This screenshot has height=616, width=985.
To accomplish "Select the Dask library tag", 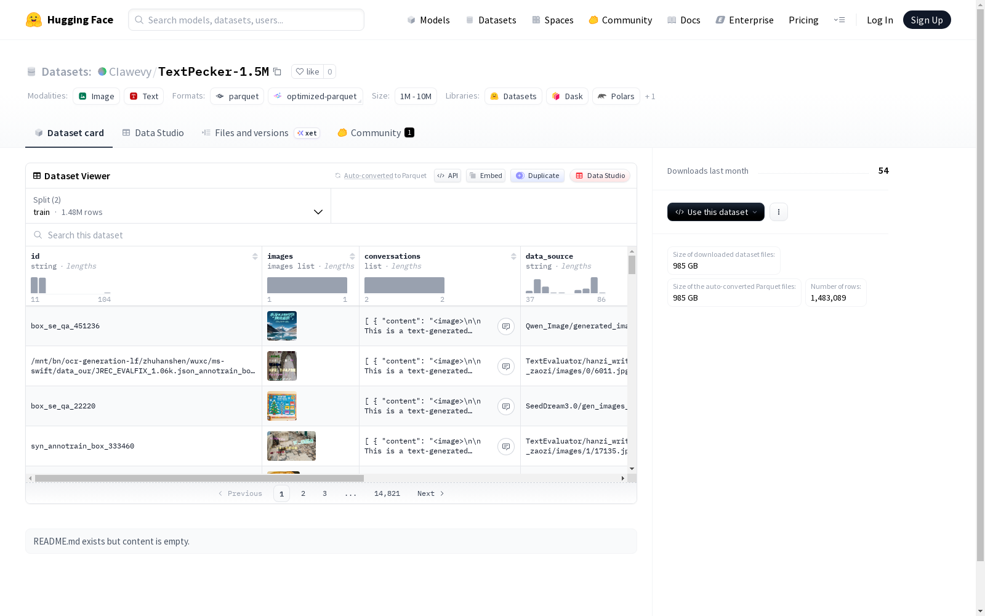I will point(567,96).
